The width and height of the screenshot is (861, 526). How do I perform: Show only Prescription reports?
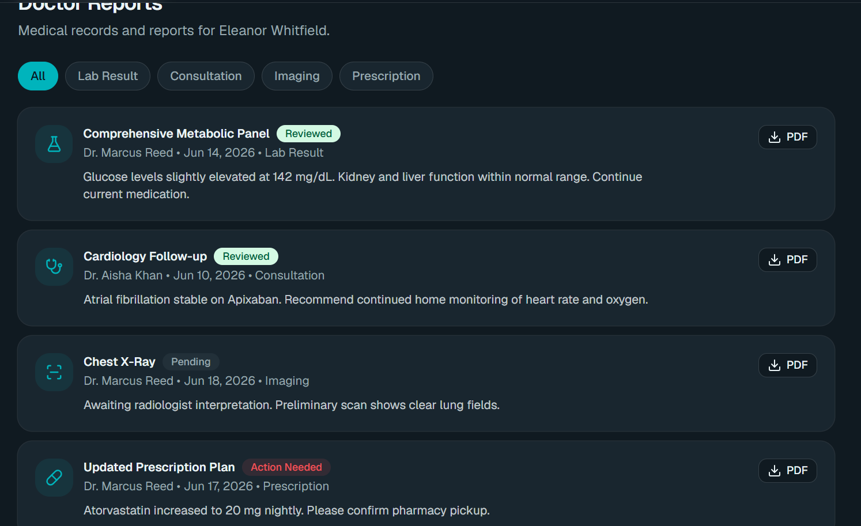386,76
